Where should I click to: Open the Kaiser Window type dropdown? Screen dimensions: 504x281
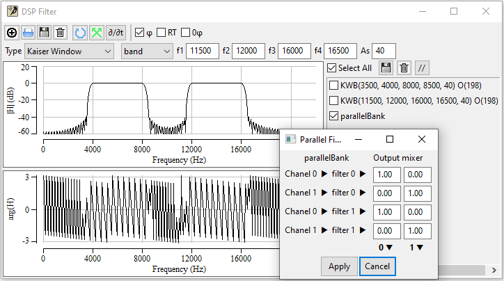pos(68,51)
